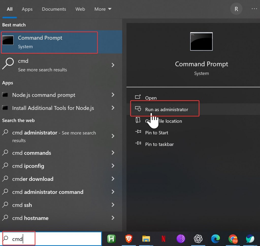Click the cmd search input box
This screenshot has width=260, height=246.
click(x=56, y=239)
